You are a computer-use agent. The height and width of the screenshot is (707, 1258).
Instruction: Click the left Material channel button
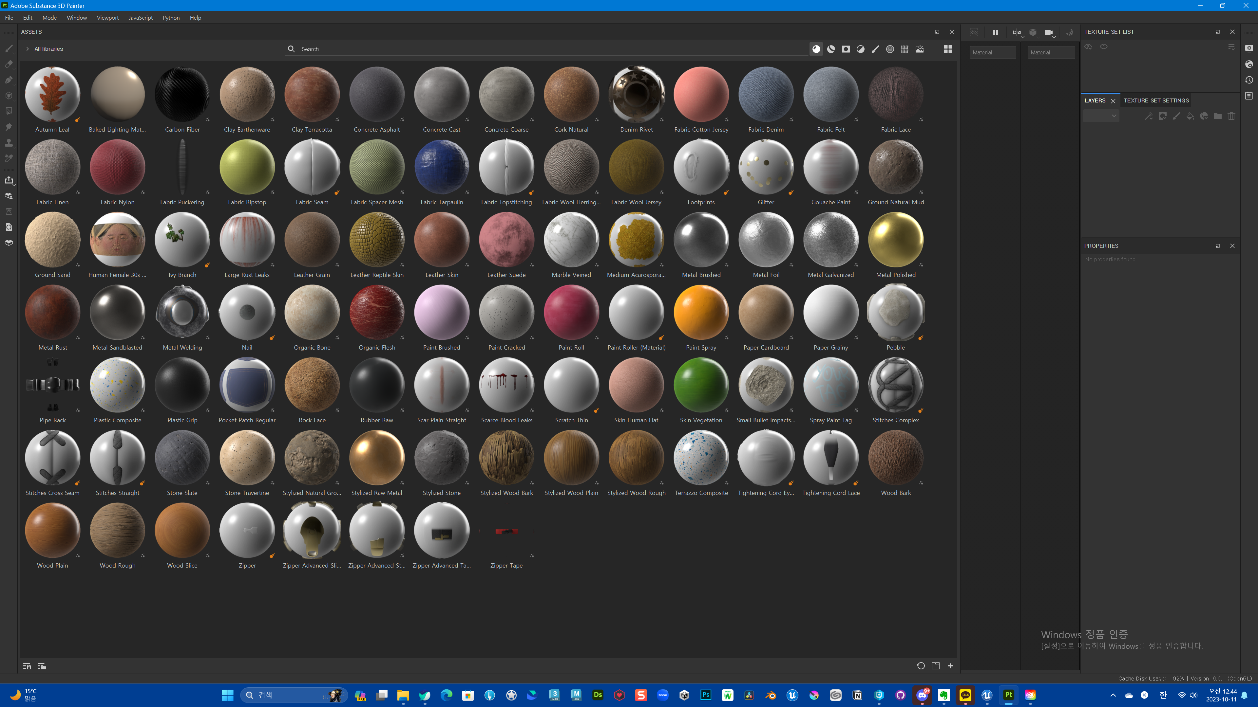992,53
